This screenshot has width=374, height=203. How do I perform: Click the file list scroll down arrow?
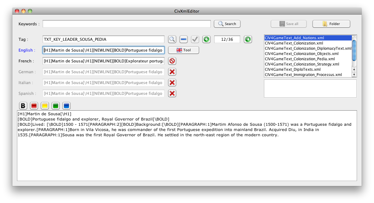click(x=354, y=75)
